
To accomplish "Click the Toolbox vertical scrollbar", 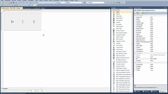I will [132, 51].
